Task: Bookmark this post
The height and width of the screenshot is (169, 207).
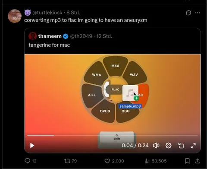Action: [x=187, y=161]
